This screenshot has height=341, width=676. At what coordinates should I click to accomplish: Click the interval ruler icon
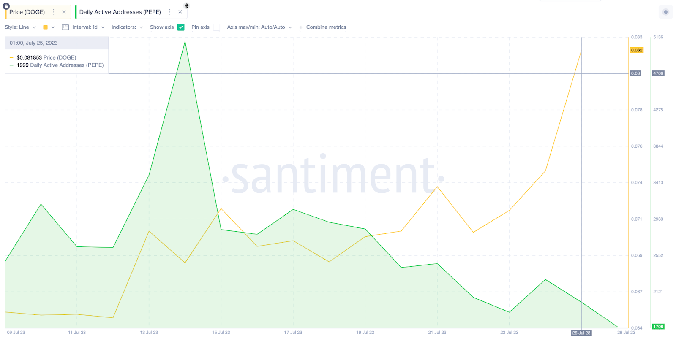[x=65, y=27]
